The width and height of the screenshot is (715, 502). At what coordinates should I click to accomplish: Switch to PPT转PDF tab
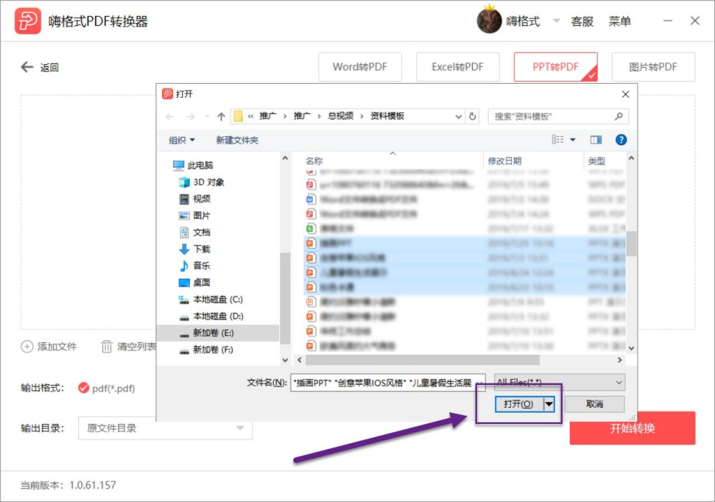point(555,67)
